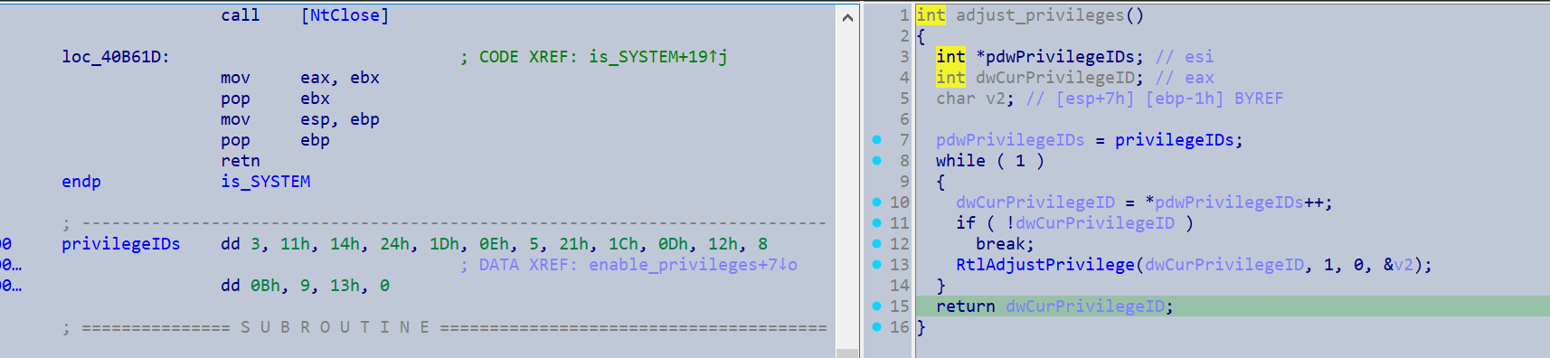1550x358 pixels.
Task: Toggle breakpoint dot on return line 15
Action: [876, 306]
